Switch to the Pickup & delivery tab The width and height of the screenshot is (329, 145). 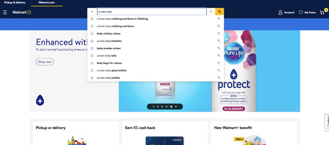click(15, 3)
